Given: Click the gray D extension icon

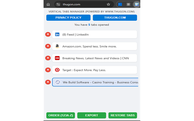Looking at the screenshot, I should (128, 5).
